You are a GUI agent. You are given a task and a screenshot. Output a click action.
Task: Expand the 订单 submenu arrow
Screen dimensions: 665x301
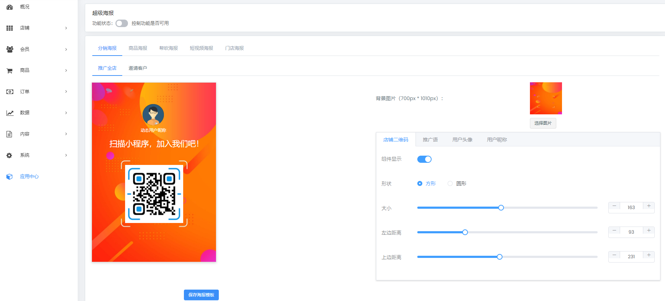click(66, 92)
